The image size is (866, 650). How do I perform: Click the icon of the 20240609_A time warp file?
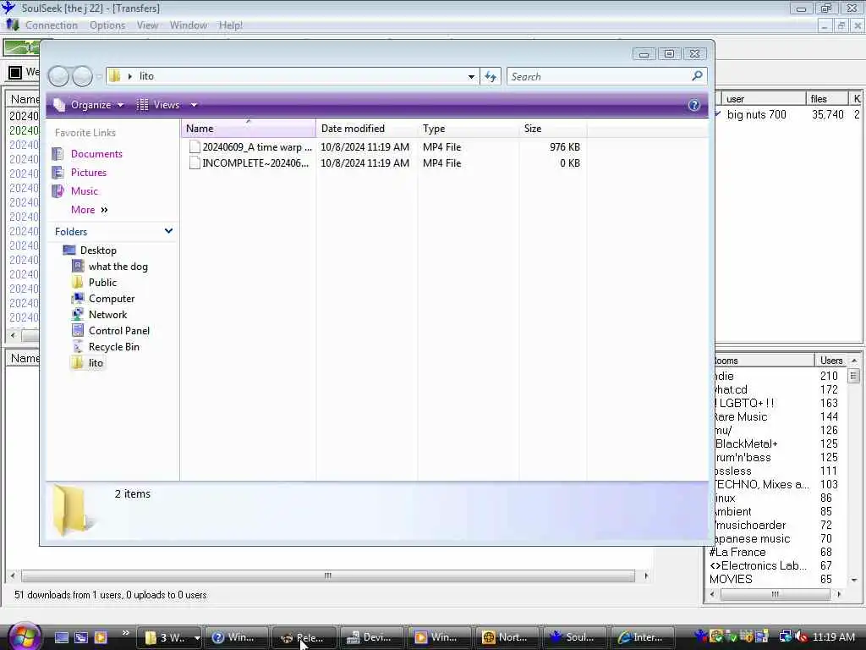(x=195, y=147)
